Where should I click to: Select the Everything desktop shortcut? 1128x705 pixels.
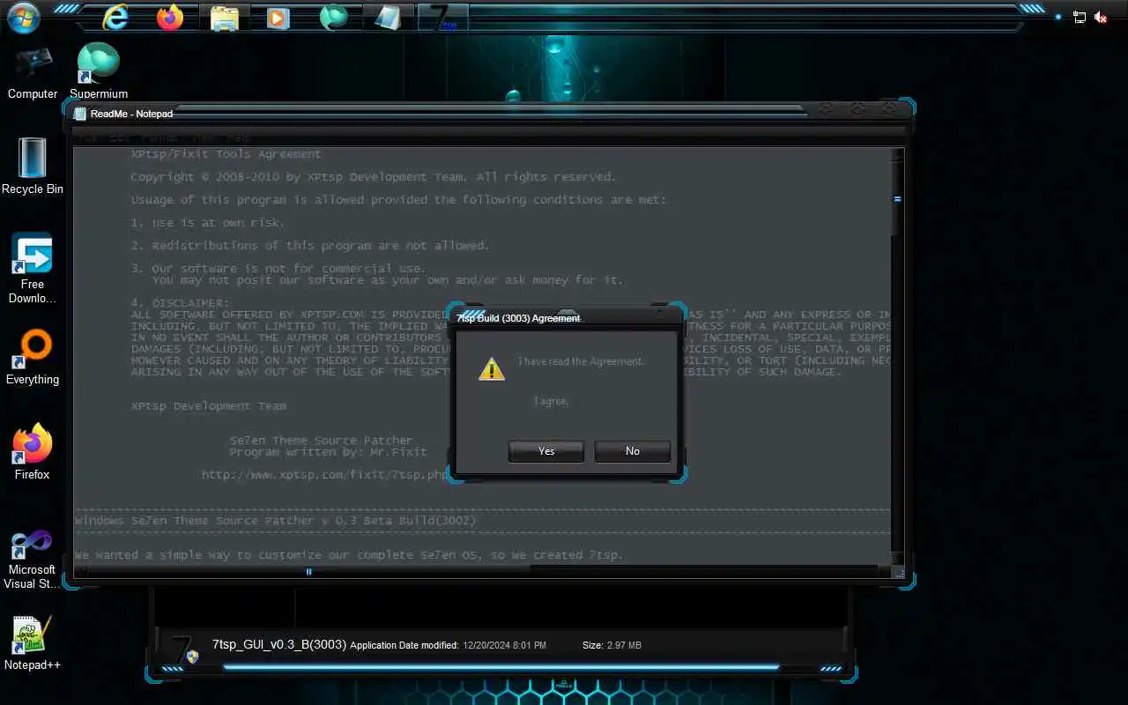coord(33,357)
